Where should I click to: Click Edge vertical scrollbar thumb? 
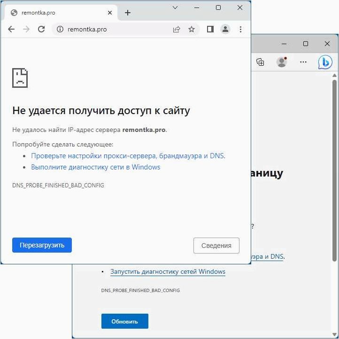(x=334, y=170)
